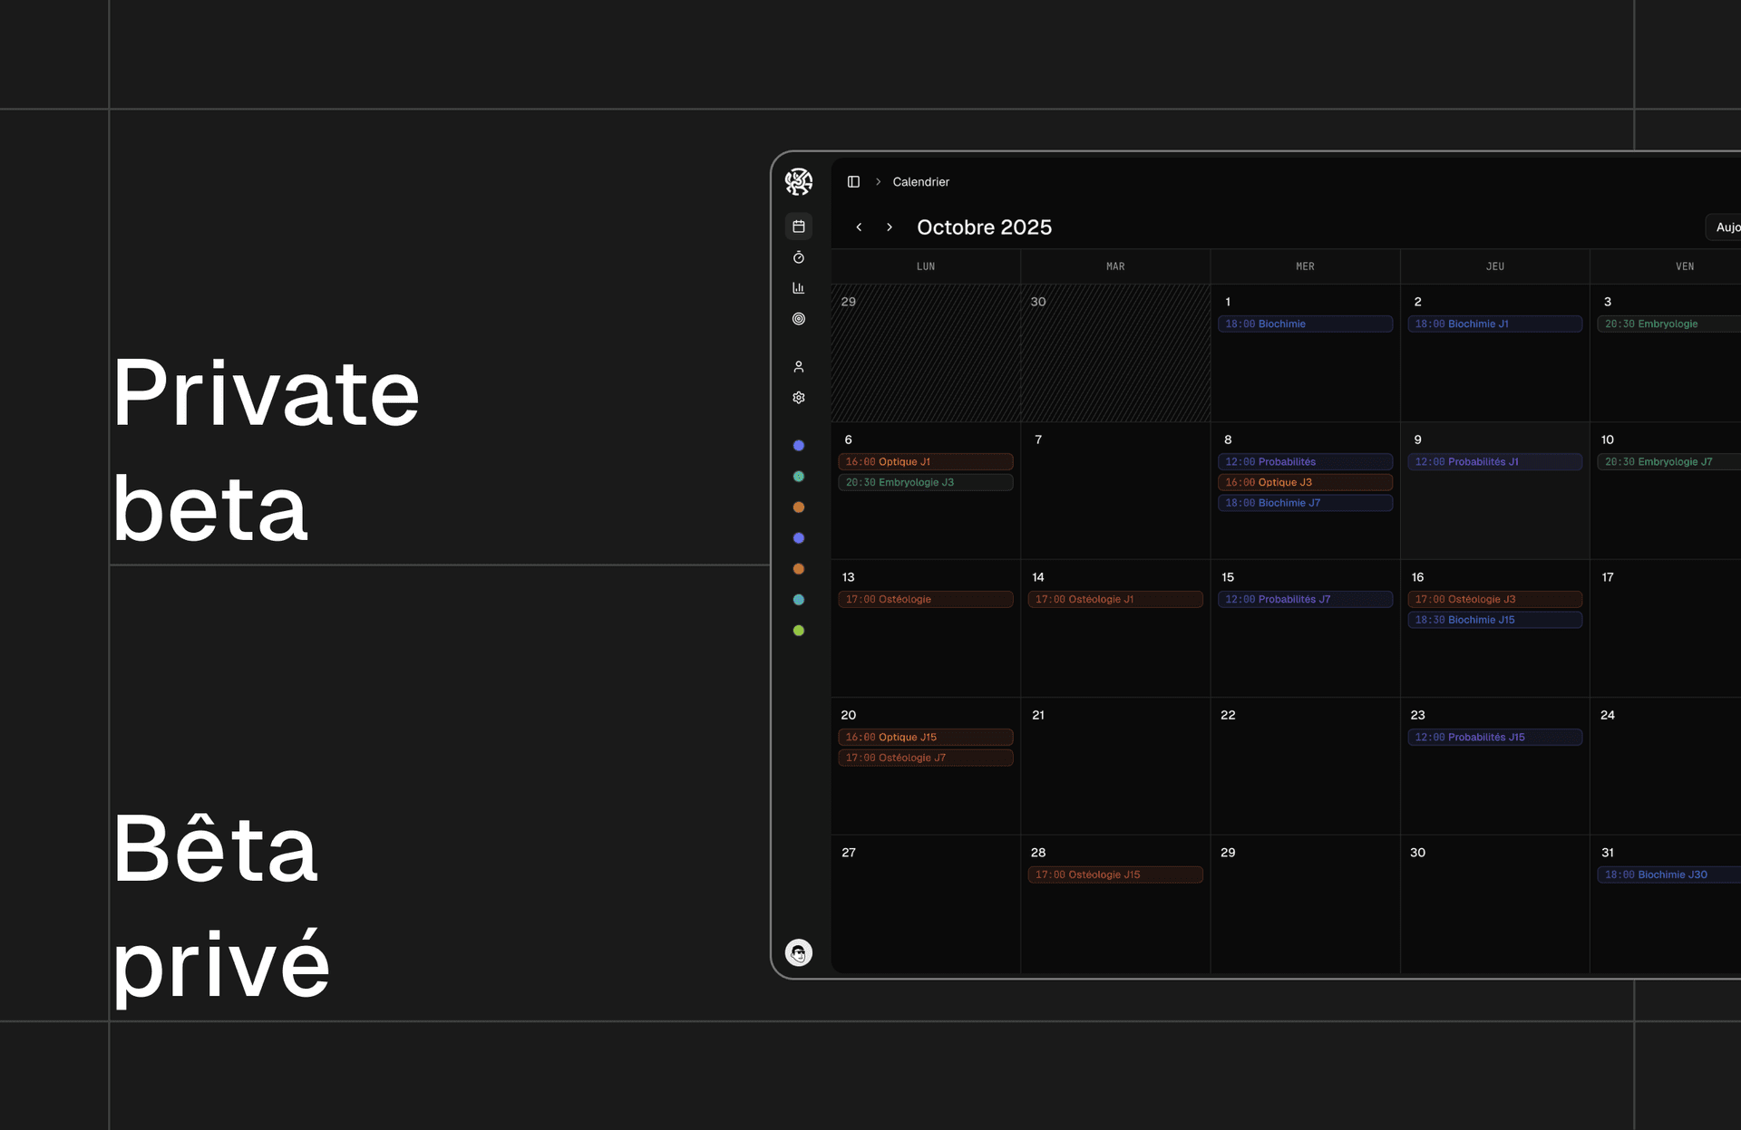
Task: Open the timer (stopwatch) icon
Action: coord(798,257)
